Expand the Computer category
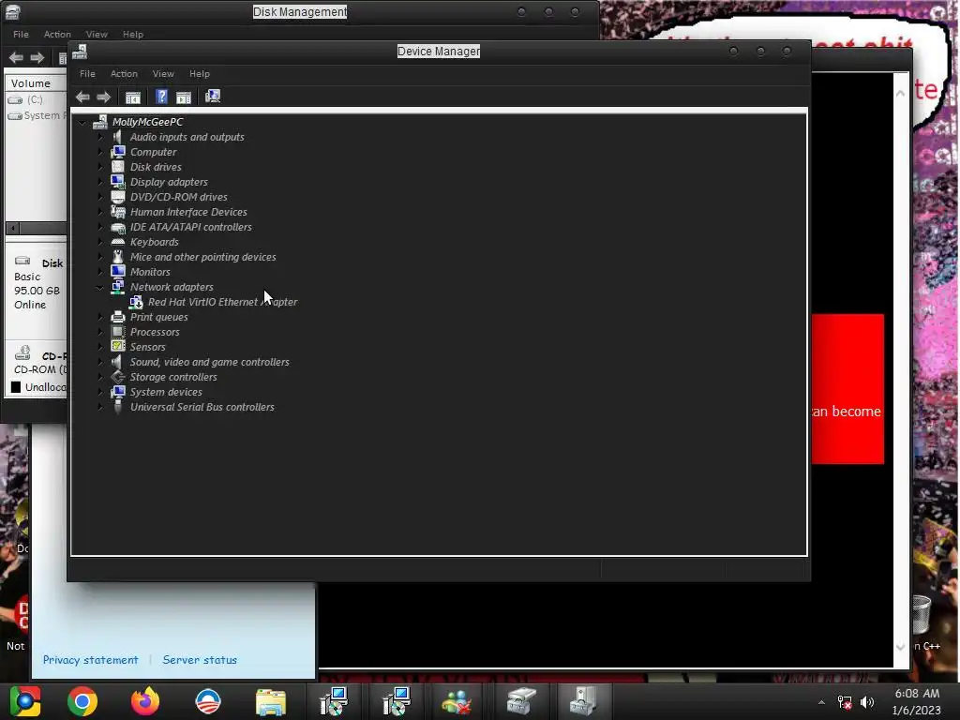 (x=100, y=152)
